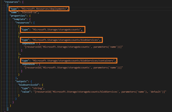Click the "template" key in the JSON

coord(19,19)
